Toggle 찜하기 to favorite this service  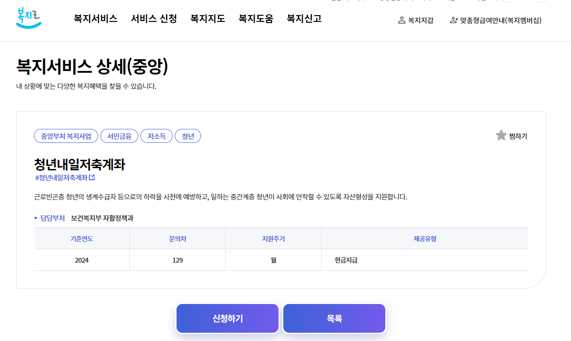[519, 136]
